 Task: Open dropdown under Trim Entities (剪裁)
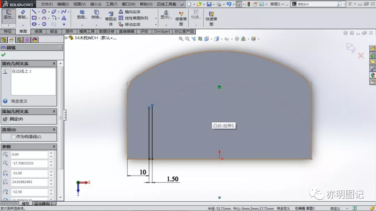pos(82,25)
